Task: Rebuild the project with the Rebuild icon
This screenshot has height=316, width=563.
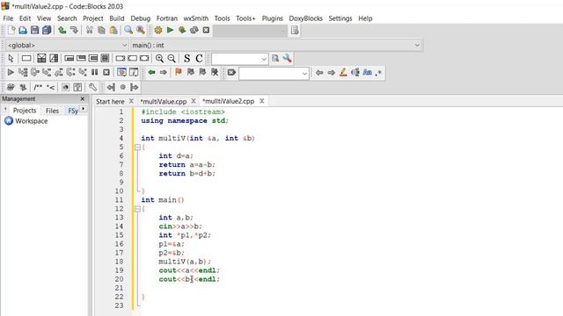Action: [194, 30]
